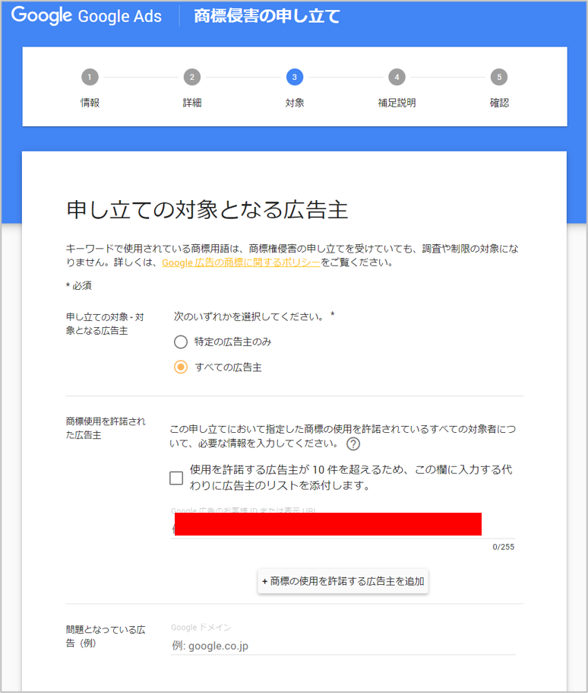Open the question mark help icon

click(x=353, y=443)
